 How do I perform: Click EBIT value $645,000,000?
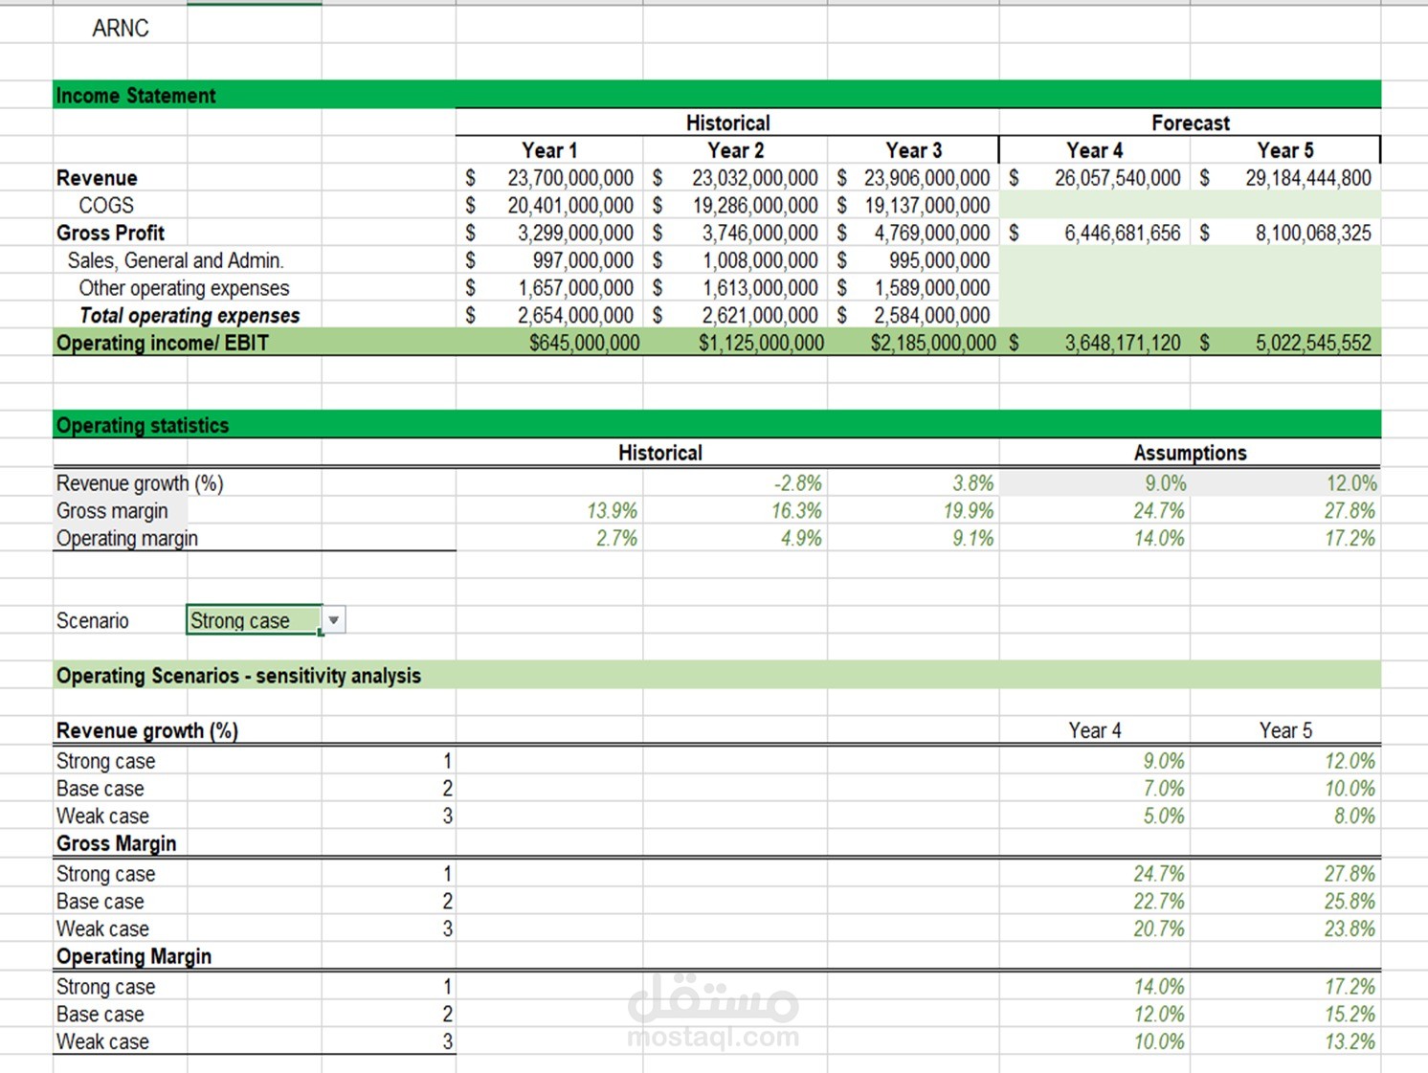click(x=585, y=344)
